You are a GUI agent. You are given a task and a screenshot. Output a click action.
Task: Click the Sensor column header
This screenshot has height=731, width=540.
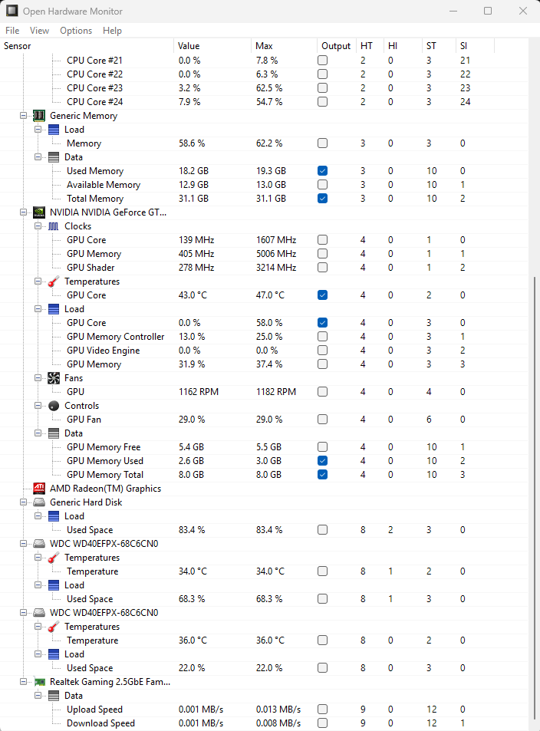pos(87,46)
